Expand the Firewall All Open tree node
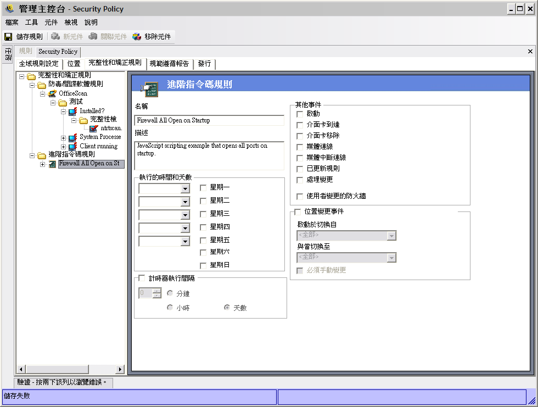This screenshot has width=538, height=407. pyautogui.click(x=43, y=164)
